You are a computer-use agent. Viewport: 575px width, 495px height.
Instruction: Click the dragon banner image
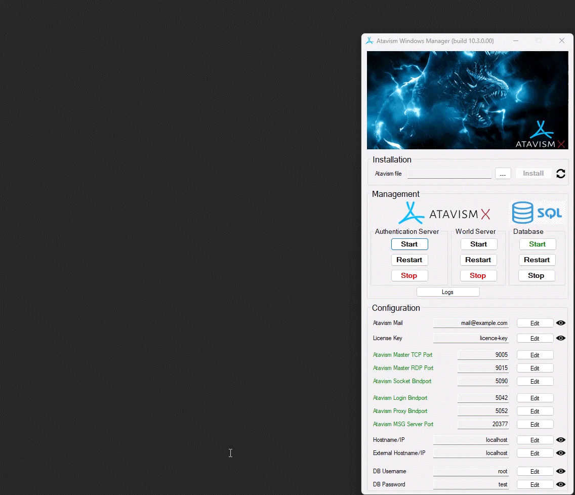click(467, 100)
